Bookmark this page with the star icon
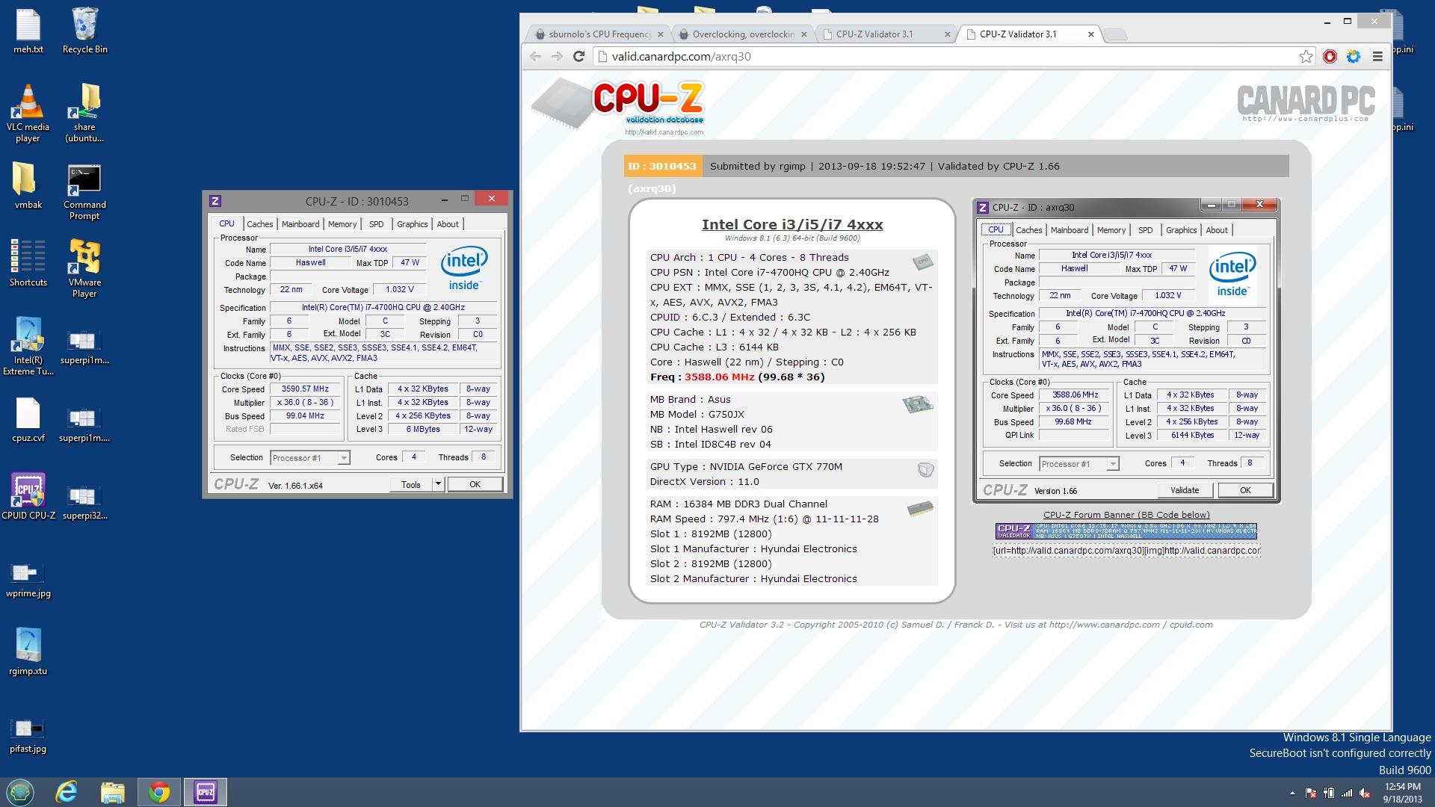1435x807 pixels. pyautogui.click(x=1306, y=56)
